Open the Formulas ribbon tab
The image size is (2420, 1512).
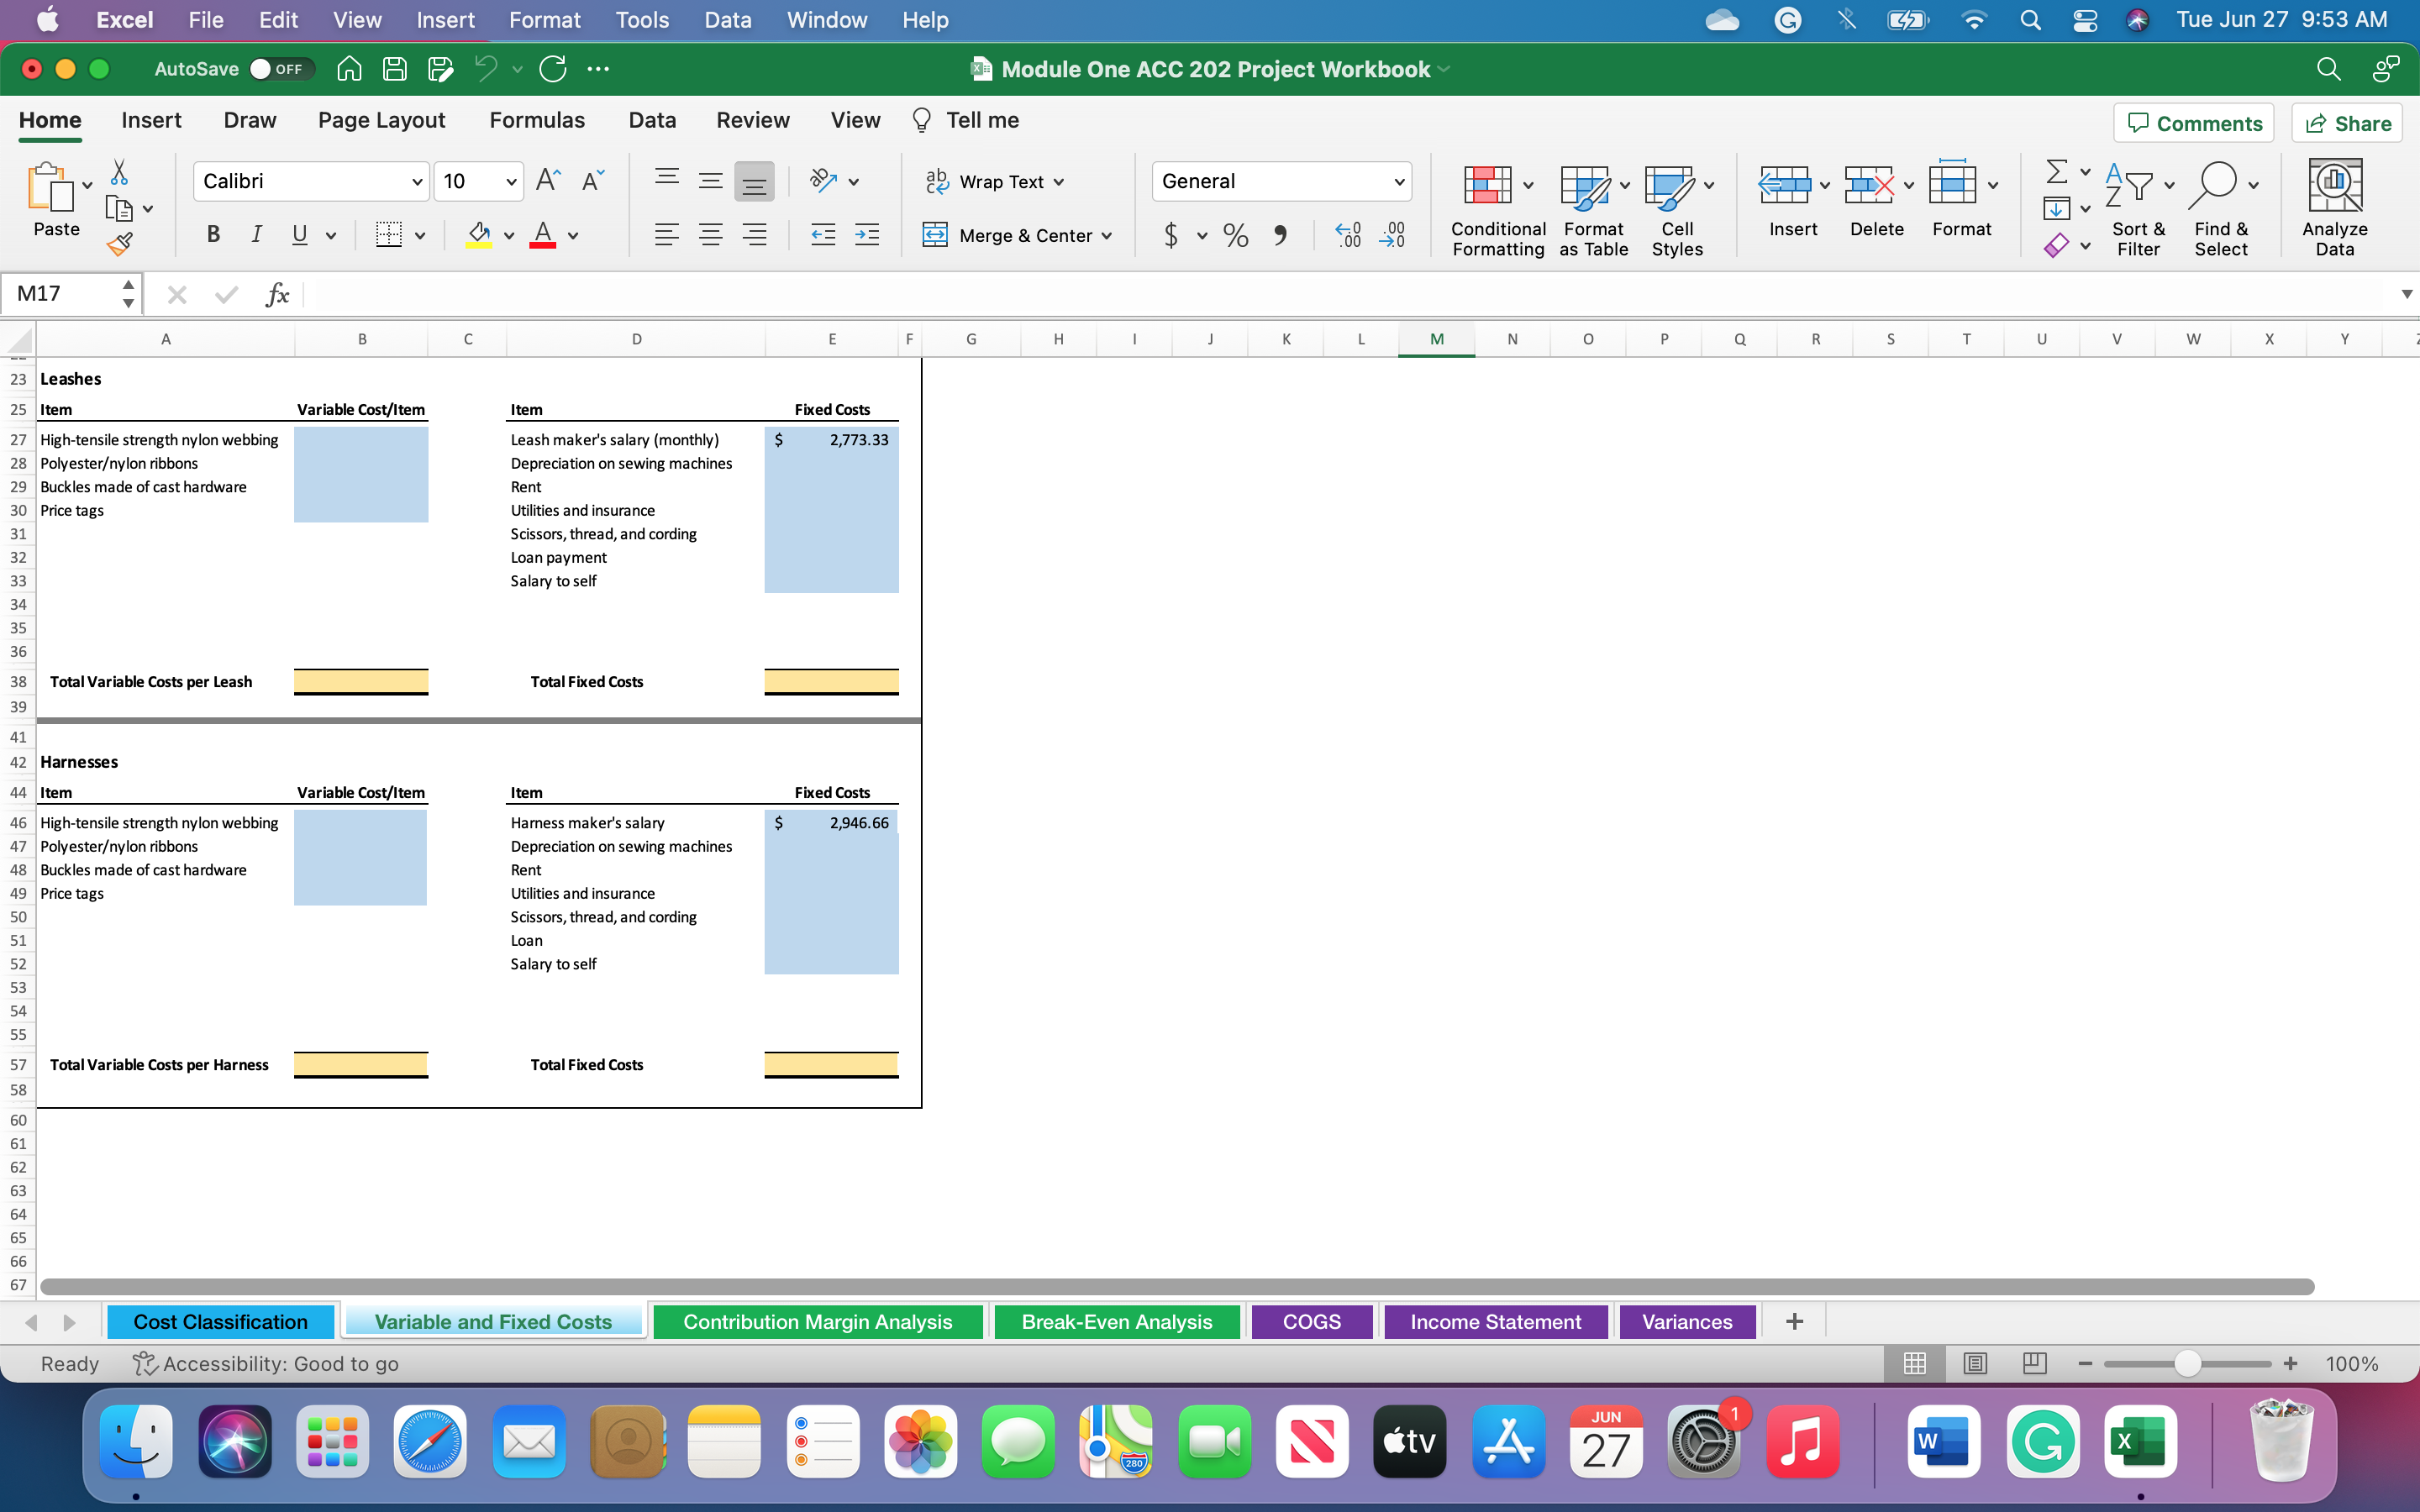[537, 120]
